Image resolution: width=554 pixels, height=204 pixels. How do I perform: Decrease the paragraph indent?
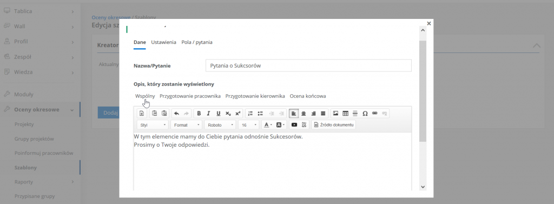(272, 114)
